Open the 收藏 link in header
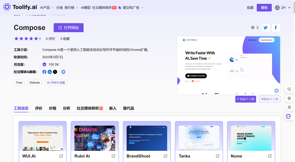The image size is (295, 162). (250, 8)
